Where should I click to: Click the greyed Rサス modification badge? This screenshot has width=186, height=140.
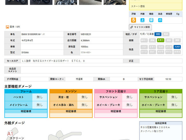coord(177,52)
